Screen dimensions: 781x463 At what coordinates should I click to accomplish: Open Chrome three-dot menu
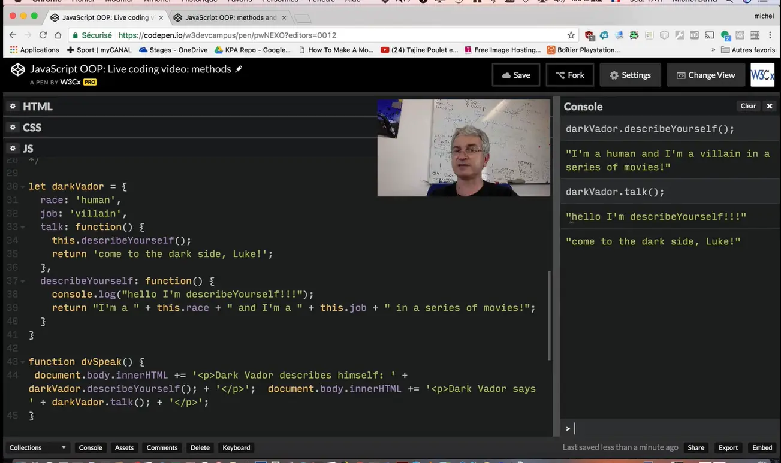(x=770, y=35)
